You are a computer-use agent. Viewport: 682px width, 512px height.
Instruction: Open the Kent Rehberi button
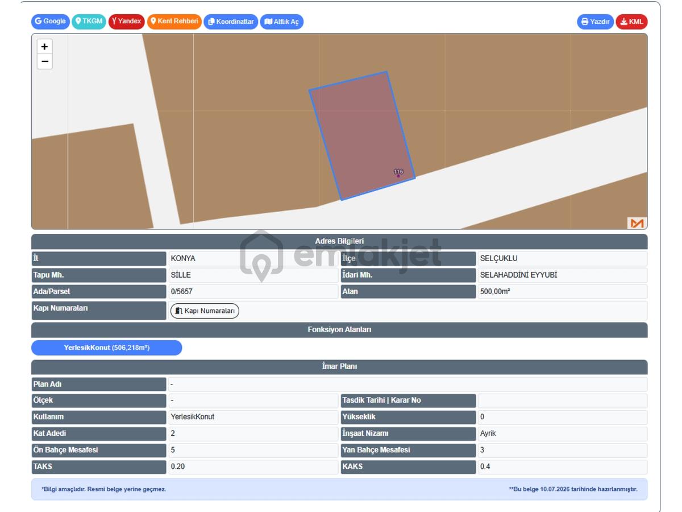coord(174,22)
